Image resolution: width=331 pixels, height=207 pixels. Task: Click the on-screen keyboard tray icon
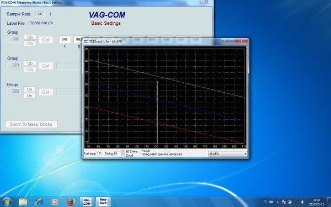(271, 201)
